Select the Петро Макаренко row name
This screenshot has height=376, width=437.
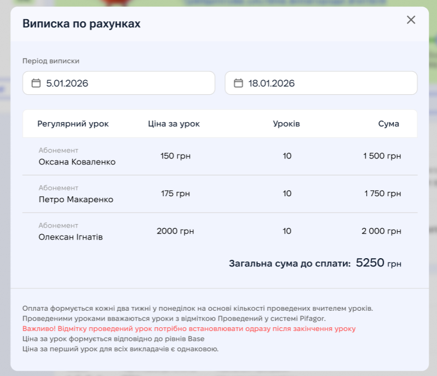[76, 200]
